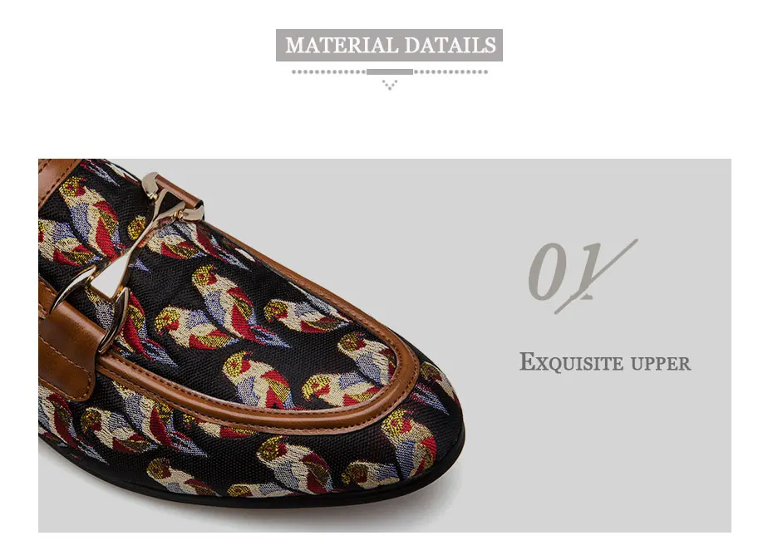Click the gray background of product image
The height and width of the screenshot is (555, 773).
(x=592, y=444)
